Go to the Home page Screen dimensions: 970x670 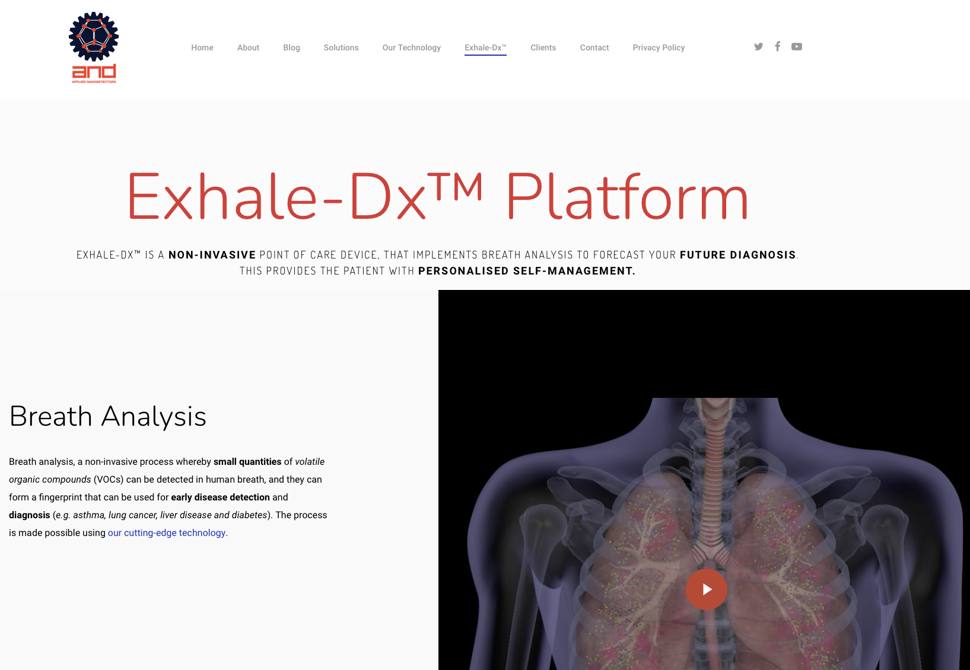pyautogui.click(x=202, y=48)
